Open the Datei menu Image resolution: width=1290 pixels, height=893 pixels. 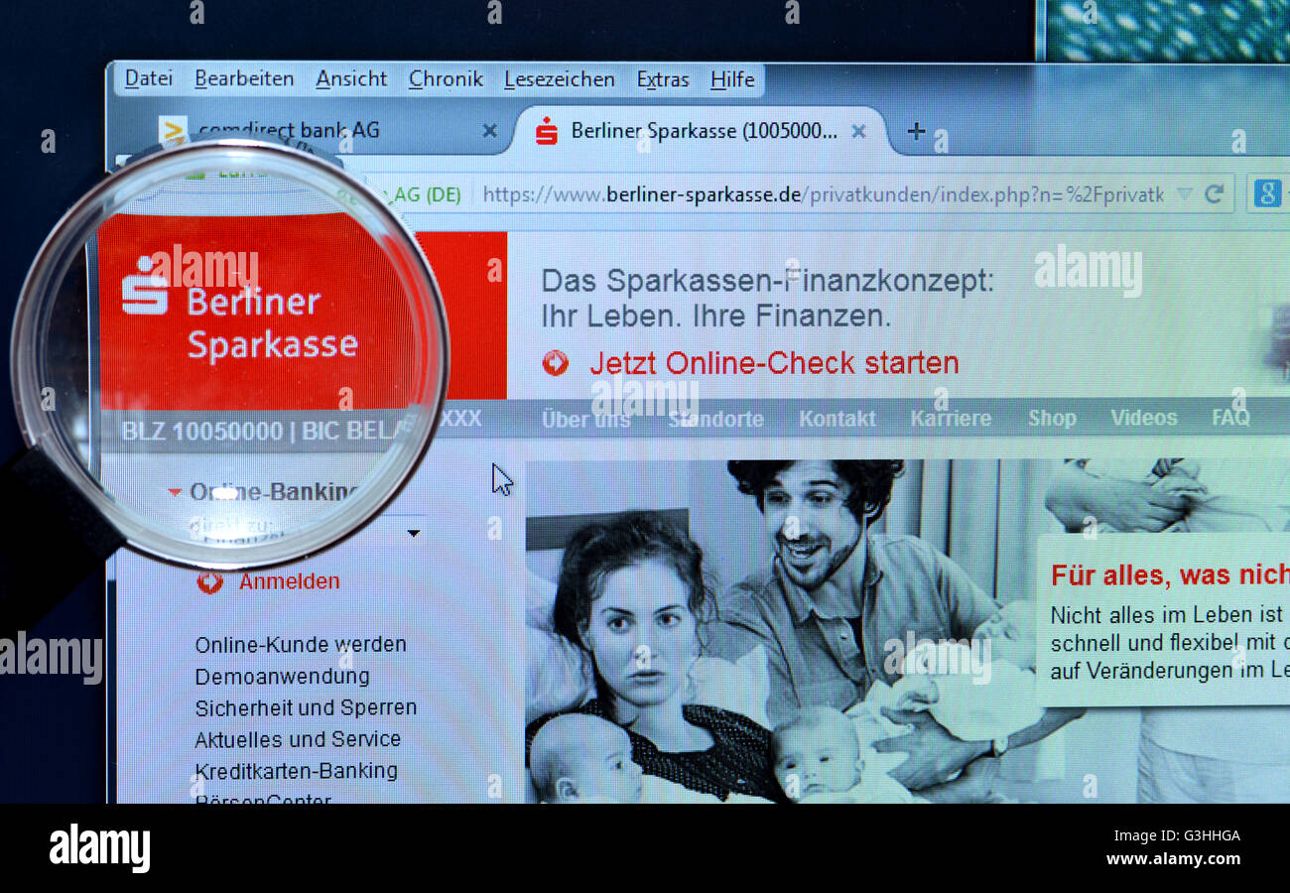click(x=149, y=78)
